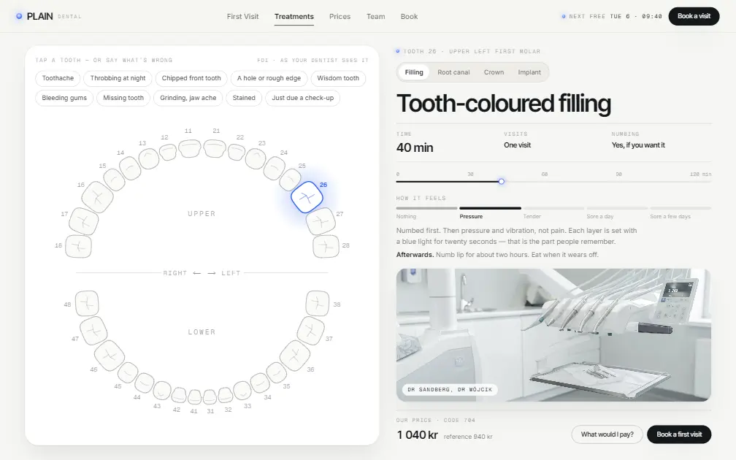Switch to the Root canal tab

(x=453, y=72)
